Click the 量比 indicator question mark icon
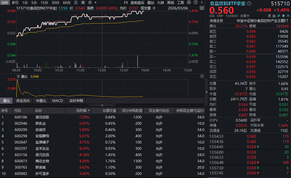The width and height of the screenshot is (291, 178). (18, 77)
